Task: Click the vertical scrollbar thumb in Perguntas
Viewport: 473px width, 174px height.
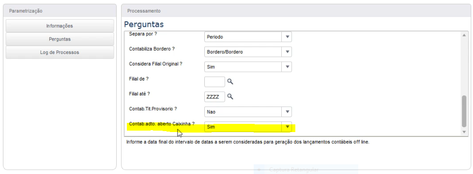Action: click(464, 111)
